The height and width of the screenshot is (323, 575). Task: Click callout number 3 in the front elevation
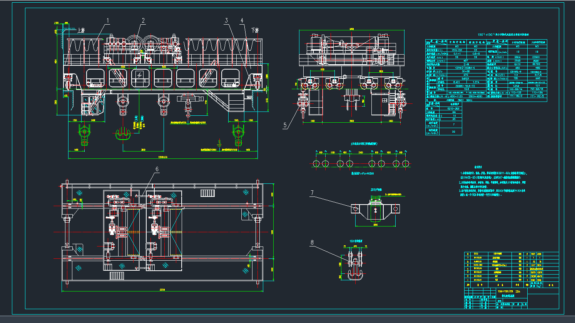coord(227,20)
